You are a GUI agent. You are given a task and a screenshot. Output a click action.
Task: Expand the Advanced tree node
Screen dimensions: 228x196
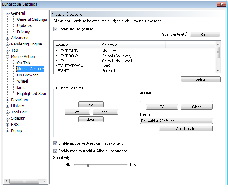tap(7, 38)
